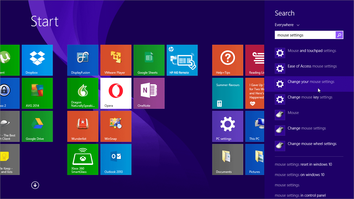Launch the Wunderlist tile
The height and width of the screenshot is (199, 354).
click(x=83, y=126)
